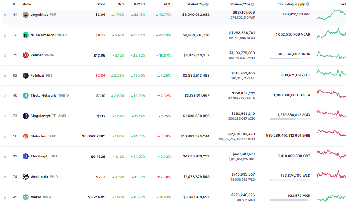Toggle SingularityNET watchlist star

pos(5,116)
